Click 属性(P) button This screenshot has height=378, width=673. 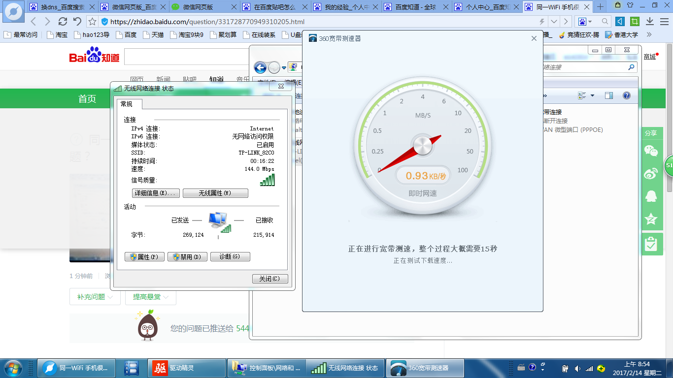144,257
